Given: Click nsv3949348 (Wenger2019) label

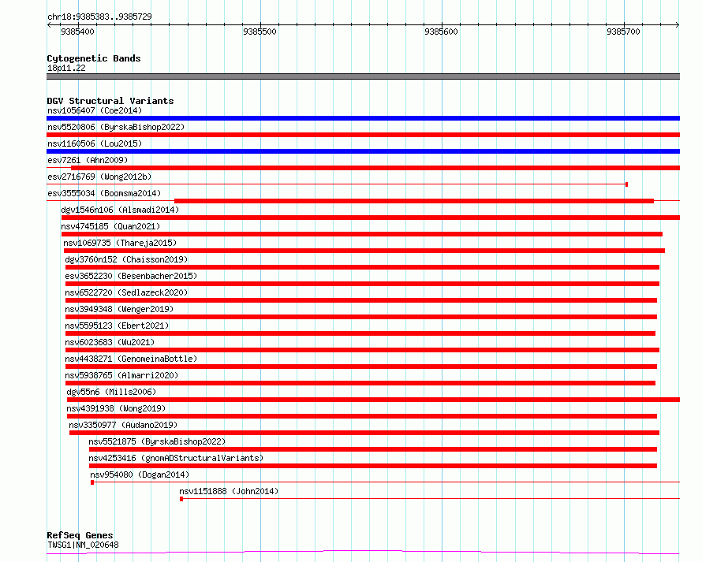Looking at the screenshot, I should click(x=119, y=309).
